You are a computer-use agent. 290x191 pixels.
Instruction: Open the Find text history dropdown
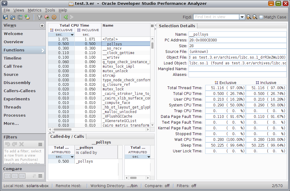(242, 17)
